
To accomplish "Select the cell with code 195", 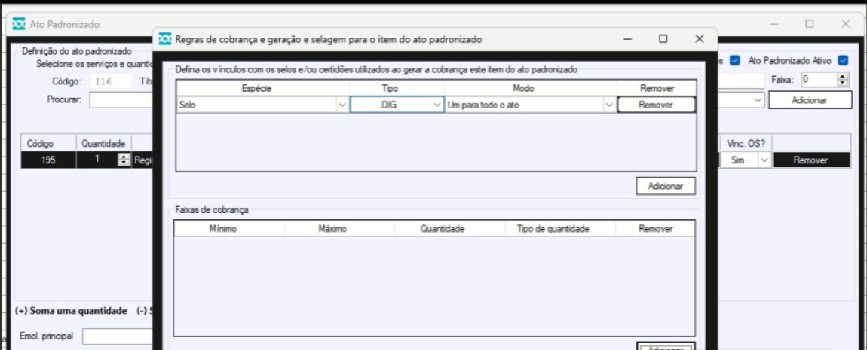I will tap(48, 160).
